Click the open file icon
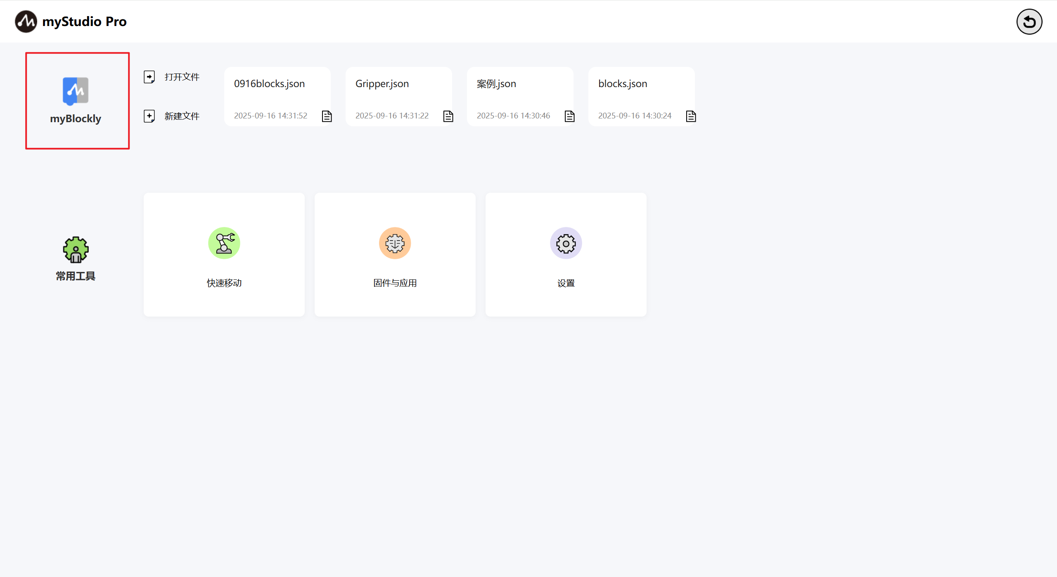Screen dimensions: 1057x577 coord(149,77)
